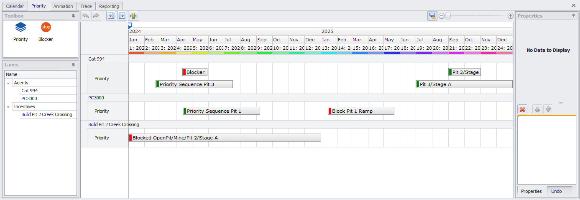The height and width of the screenshot is (200, 580).
Task: Click the Priority row label under PC3000
Action: pos(102,111)
